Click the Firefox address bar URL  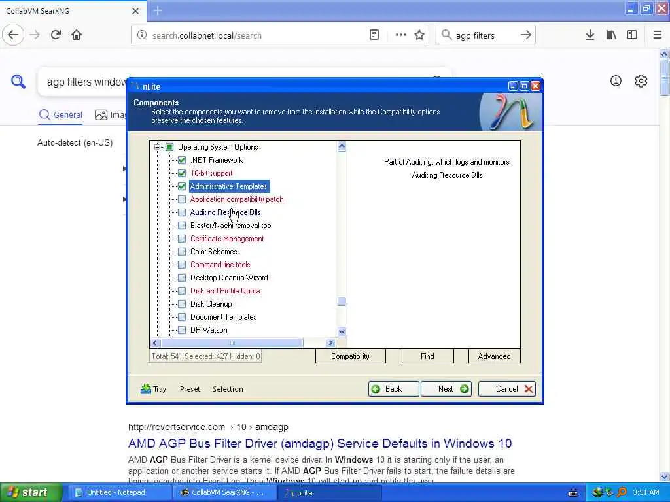coord(207,35)
